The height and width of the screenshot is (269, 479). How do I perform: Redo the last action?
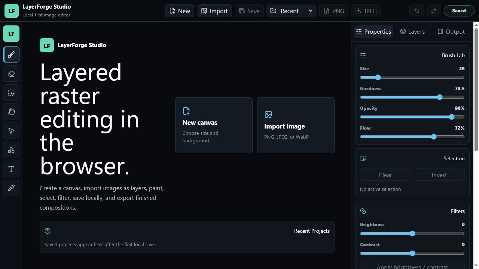point(434,11)
